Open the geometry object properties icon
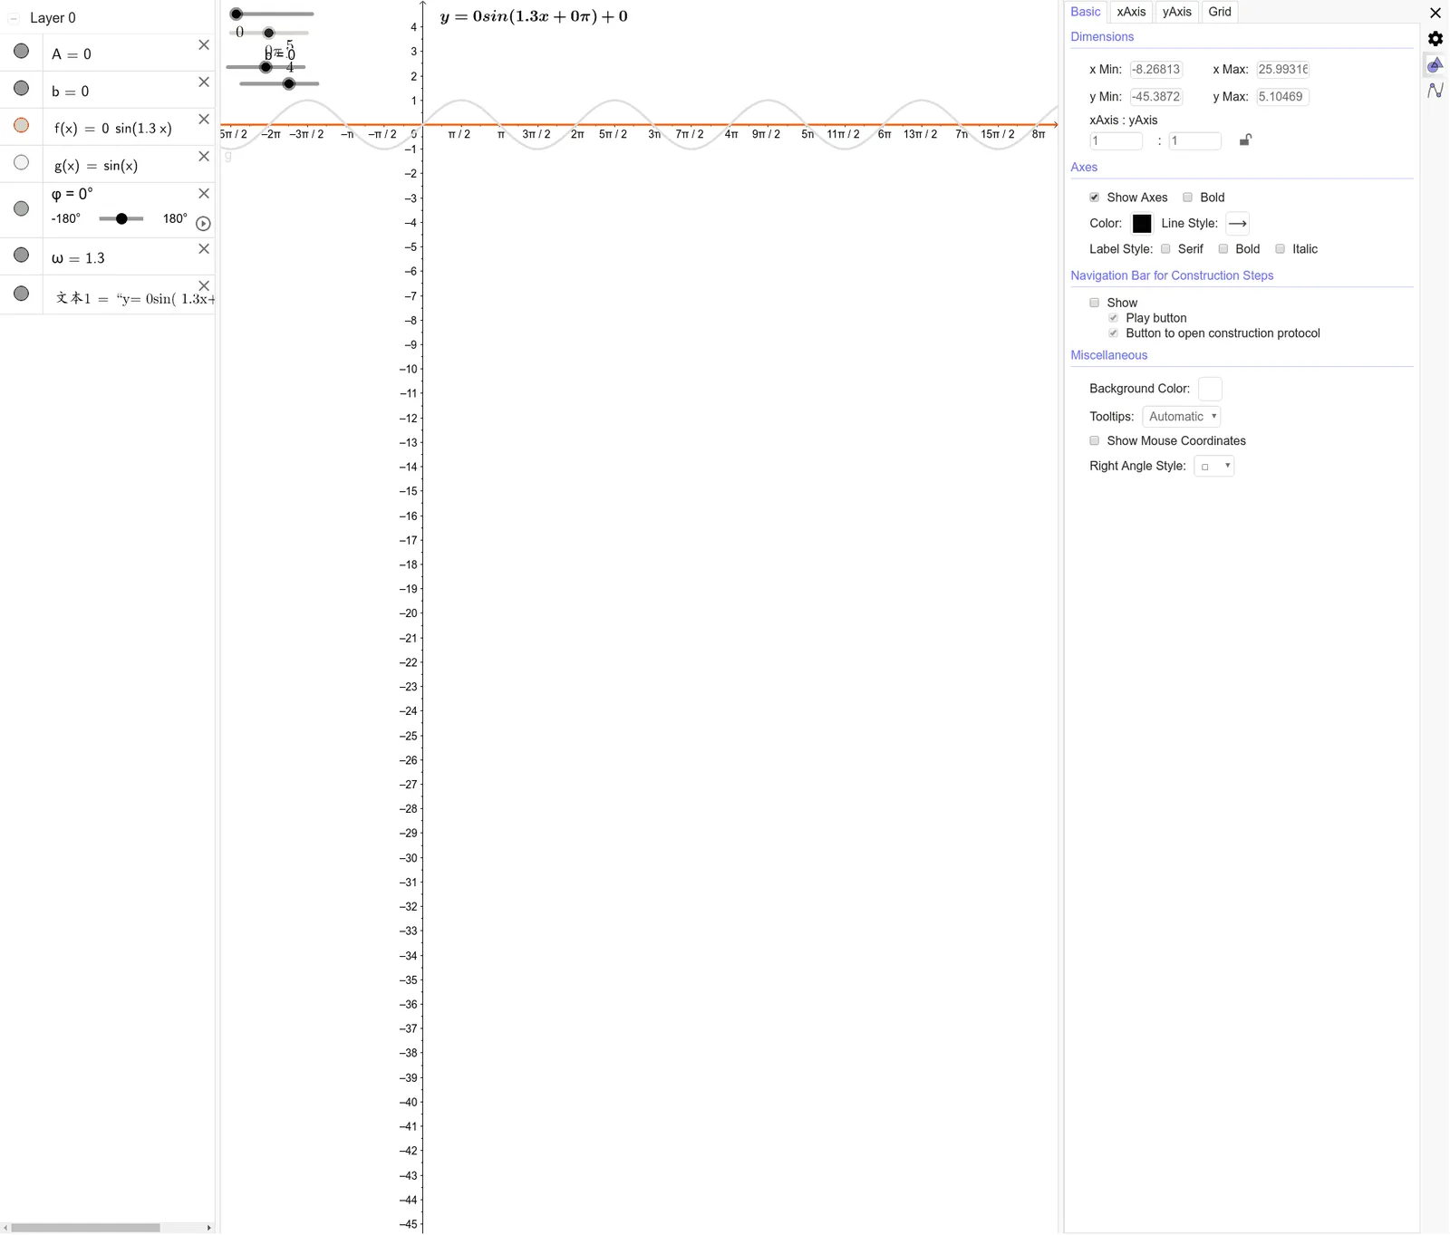The image size is (1450, 1235). tap(1435, 64)
